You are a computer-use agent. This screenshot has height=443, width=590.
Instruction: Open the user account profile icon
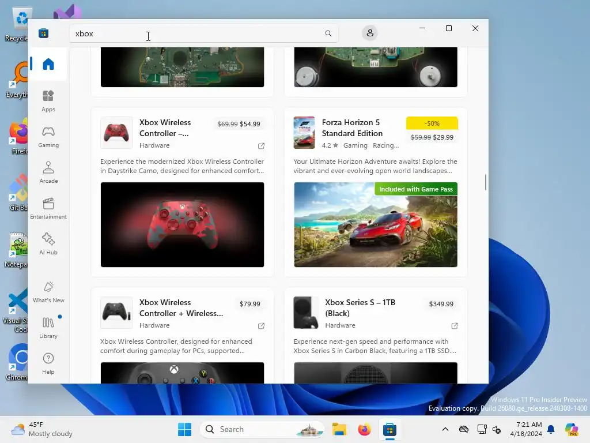[x=370, y=33]
